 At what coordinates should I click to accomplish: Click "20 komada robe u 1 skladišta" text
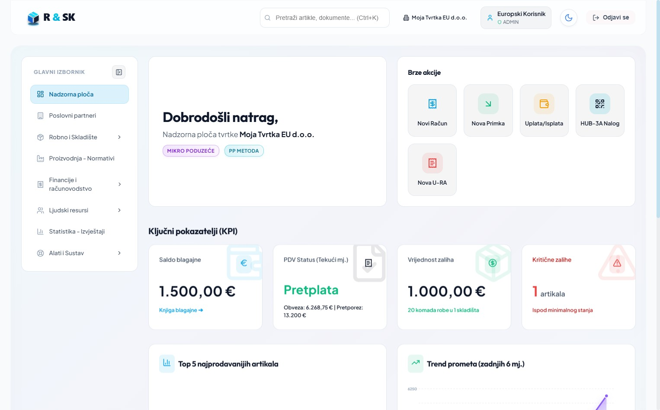(443, 310)
